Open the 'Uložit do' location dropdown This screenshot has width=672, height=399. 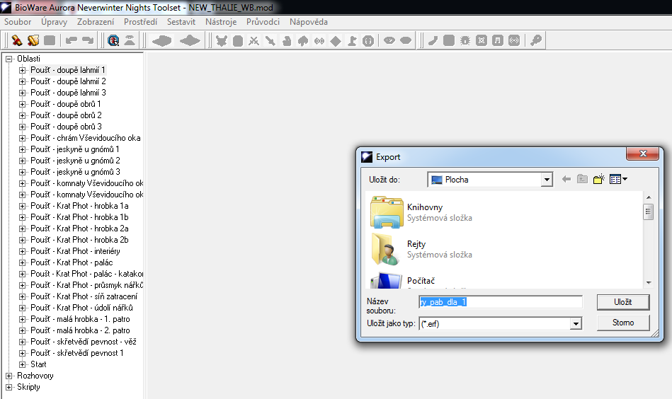pyautogui.click(x=546, y=180)
